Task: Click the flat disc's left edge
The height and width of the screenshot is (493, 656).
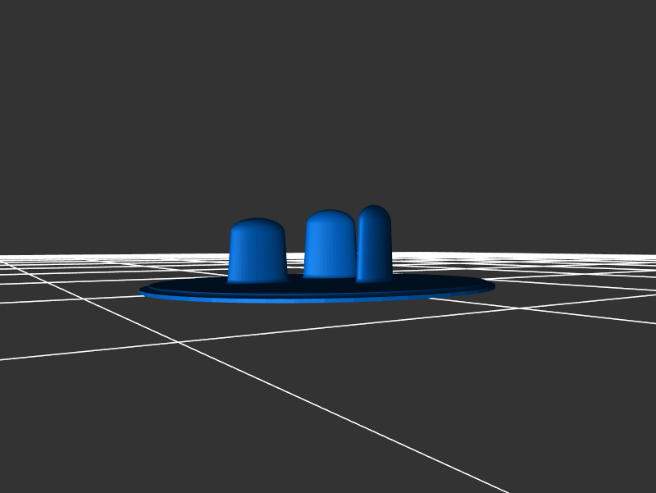Action: [x=144, y=290]
